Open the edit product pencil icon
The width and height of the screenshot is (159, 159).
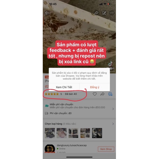(x=104, y=13)
